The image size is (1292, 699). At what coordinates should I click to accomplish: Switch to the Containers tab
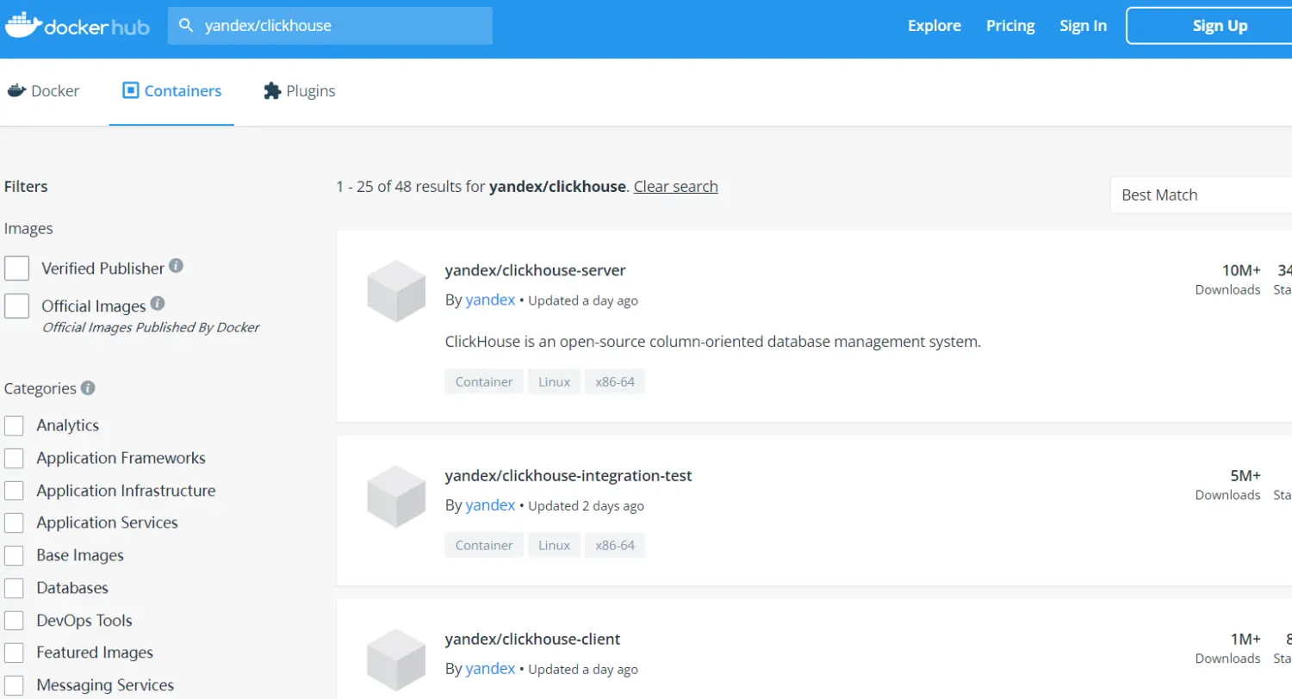[171, 90]
